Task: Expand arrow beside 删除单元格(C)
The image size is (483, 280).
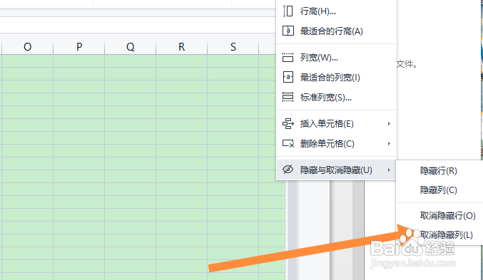Action: (x=389, y=144)
